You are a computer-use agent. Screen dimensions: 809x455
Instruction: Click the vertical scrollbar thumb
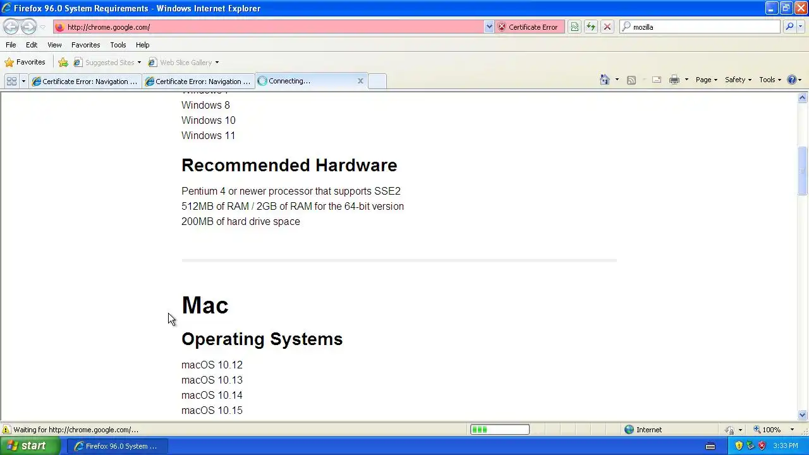click(x=803, y=171)
